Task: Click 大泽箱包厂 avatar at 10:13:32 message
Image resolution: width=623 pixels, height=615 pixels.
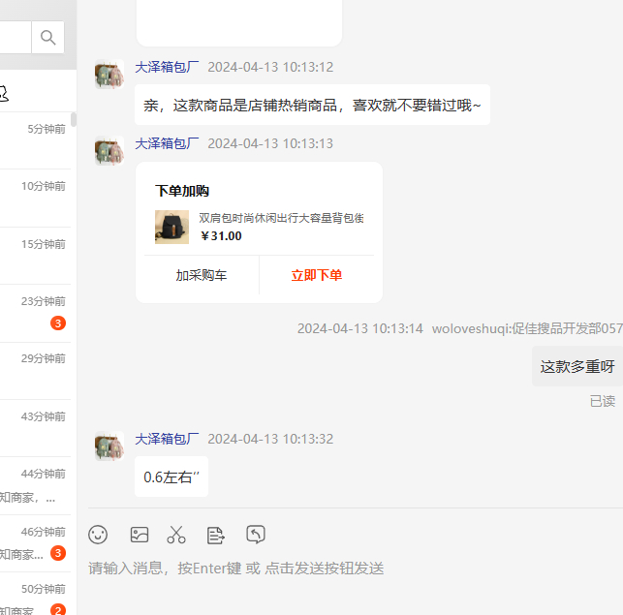Action: click(x=109, y=446)
